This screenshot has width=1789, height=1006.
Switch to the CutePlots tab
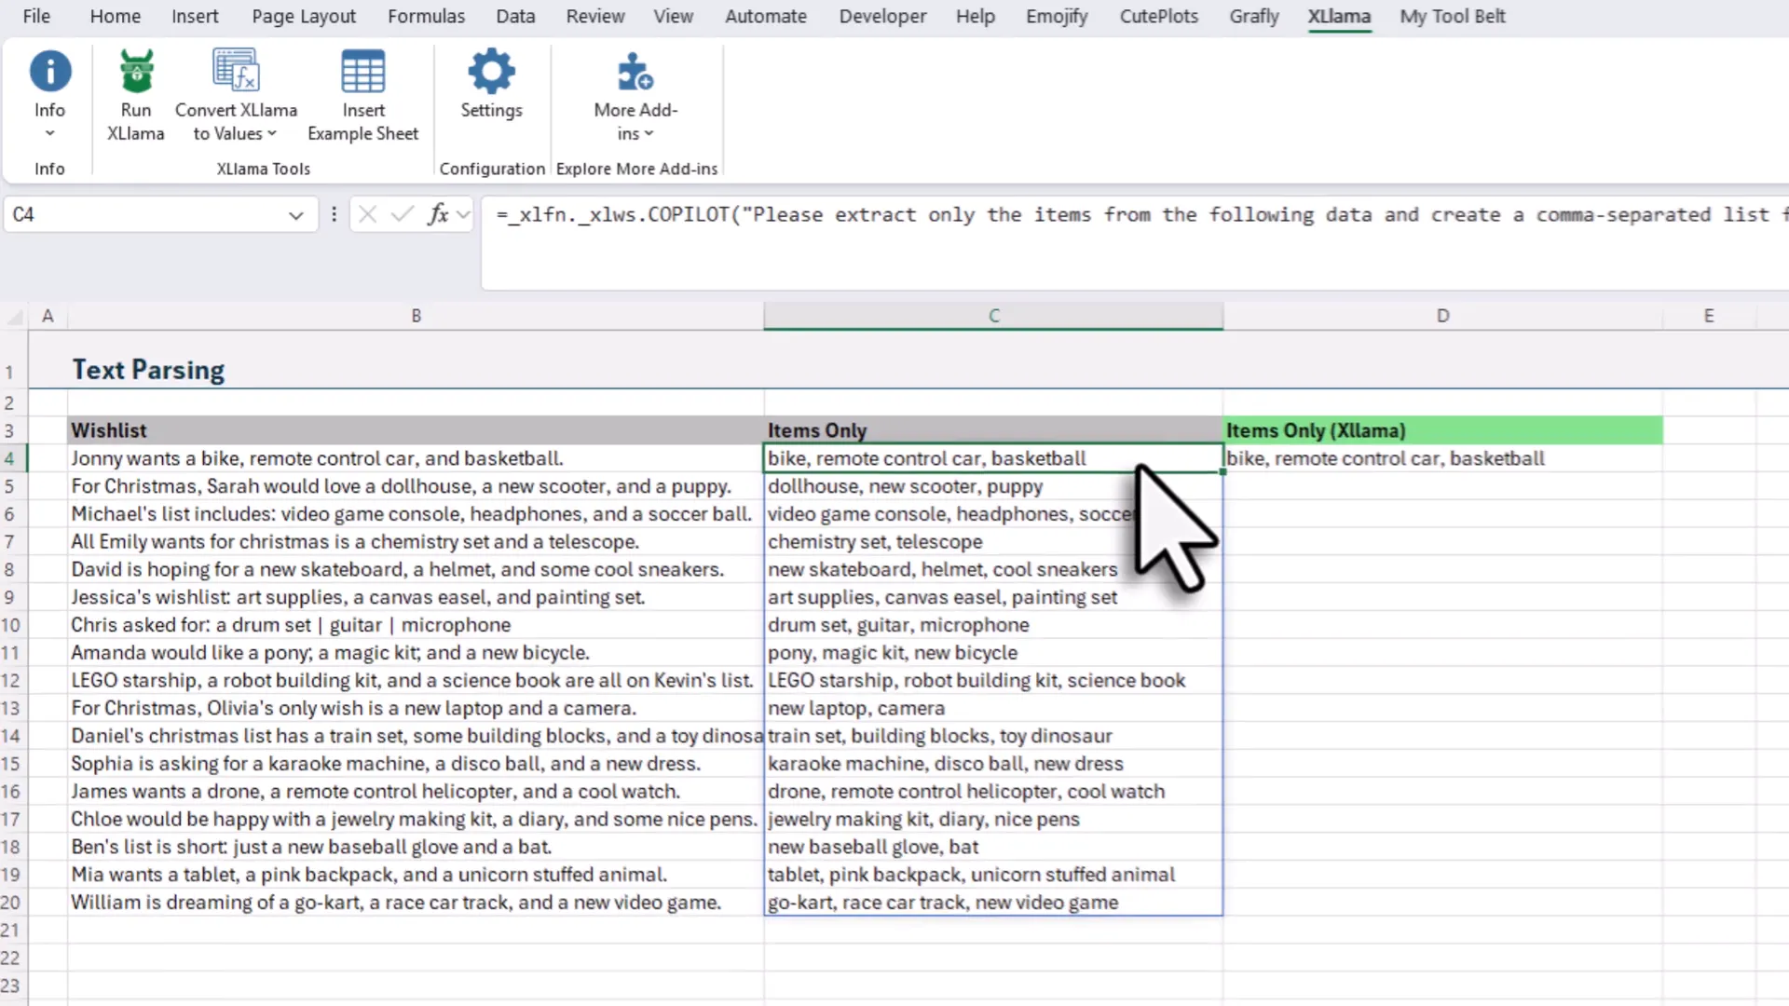pyautogui.click(x=1158, y=16)
